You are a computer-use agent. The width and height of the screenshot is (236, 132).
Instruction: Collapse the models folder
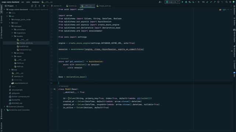[12, 36]
